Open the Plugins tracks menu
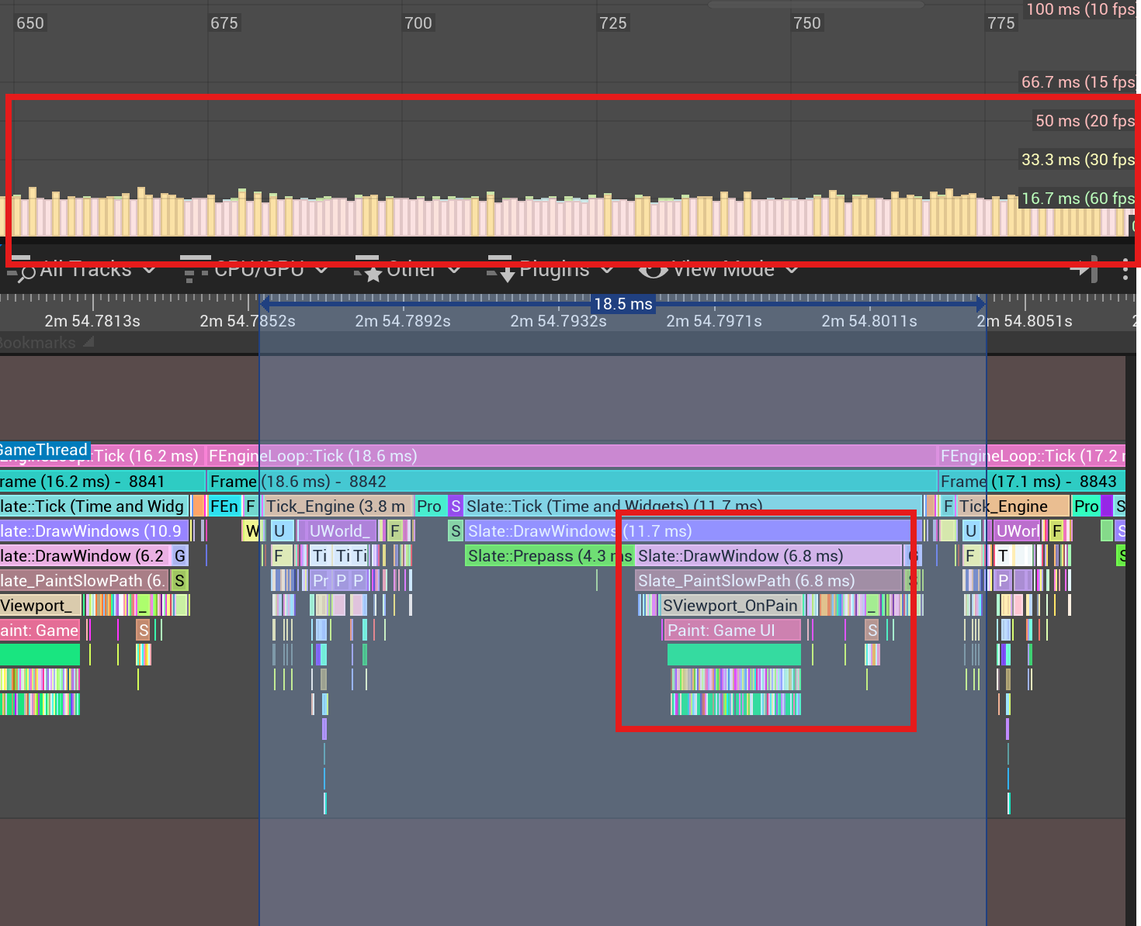 coord(553,270)
